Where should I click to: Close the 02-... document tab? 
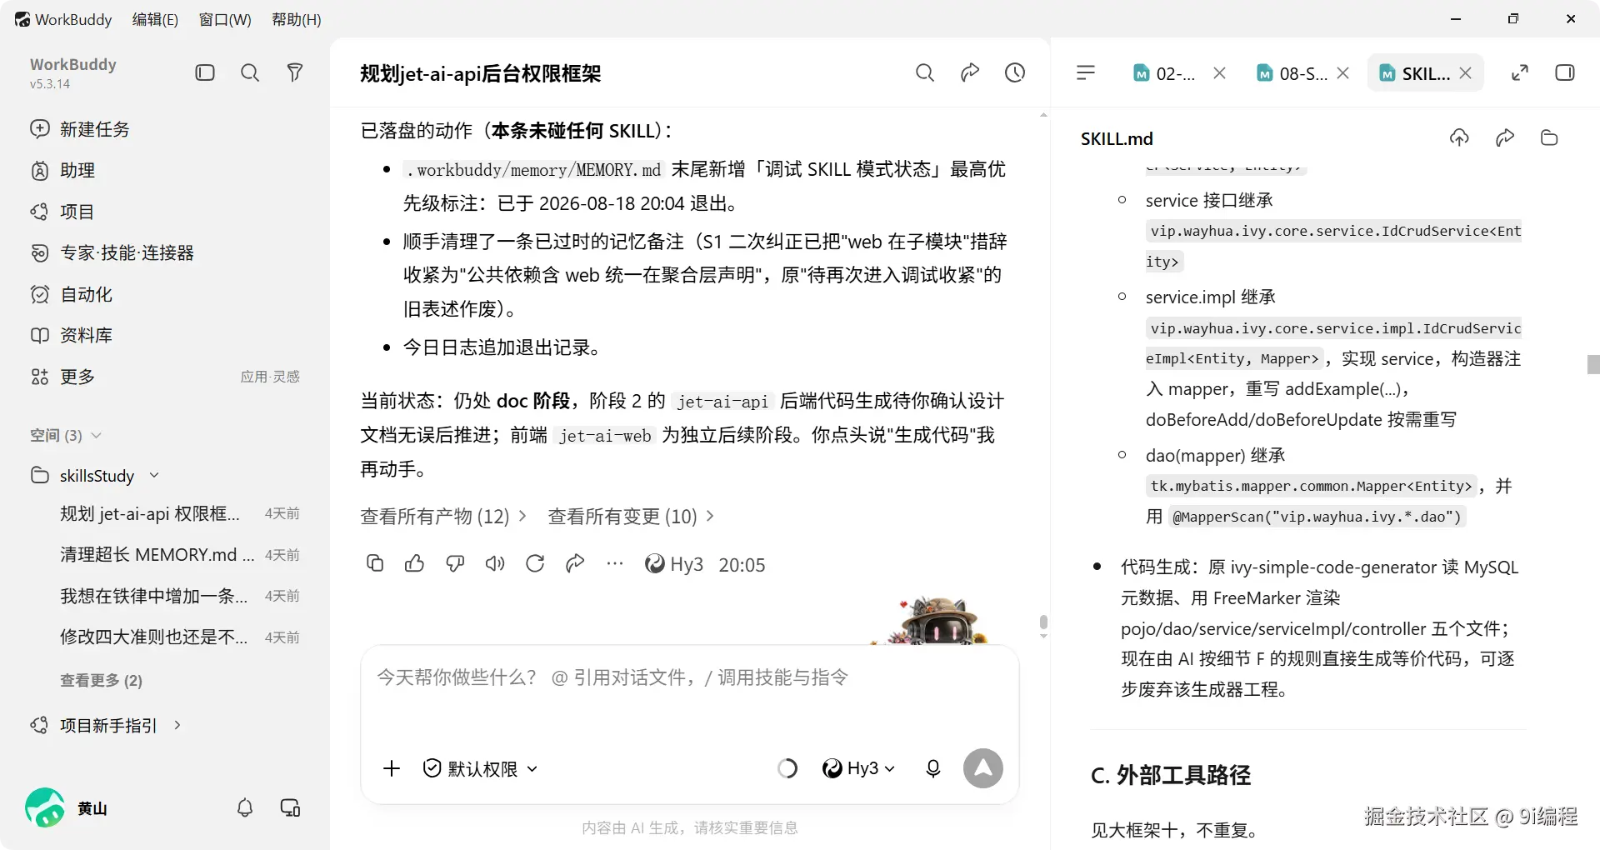pyautogui.click(x=1219, y=73)
